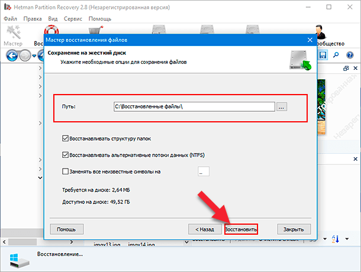
Task: Undock the preview panel with restore icon
Action: coord(346,68)
